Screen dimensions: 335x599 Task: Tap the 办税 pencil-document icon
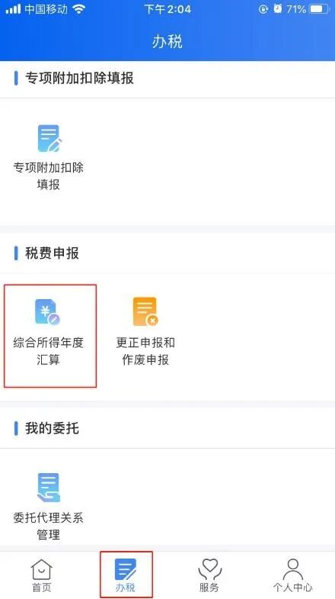click(126, 569)
